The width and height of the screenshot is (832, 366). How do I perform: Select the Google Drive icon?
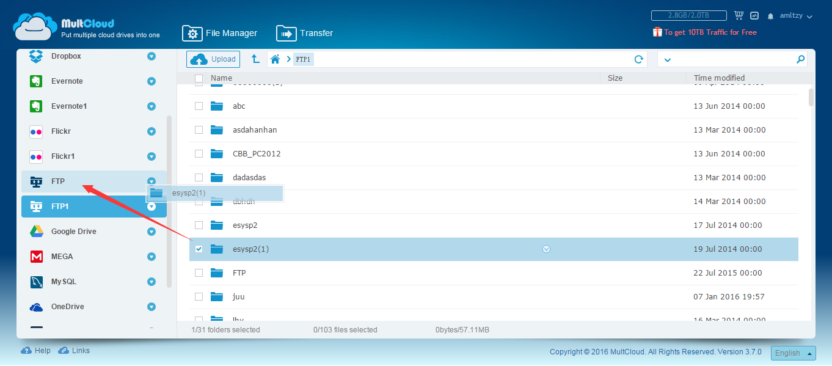tap(36, 232)
